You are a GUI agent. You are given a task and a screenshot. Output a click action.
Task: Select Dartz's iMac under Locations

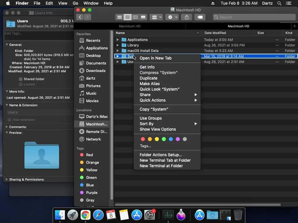(x=93, y=117)
